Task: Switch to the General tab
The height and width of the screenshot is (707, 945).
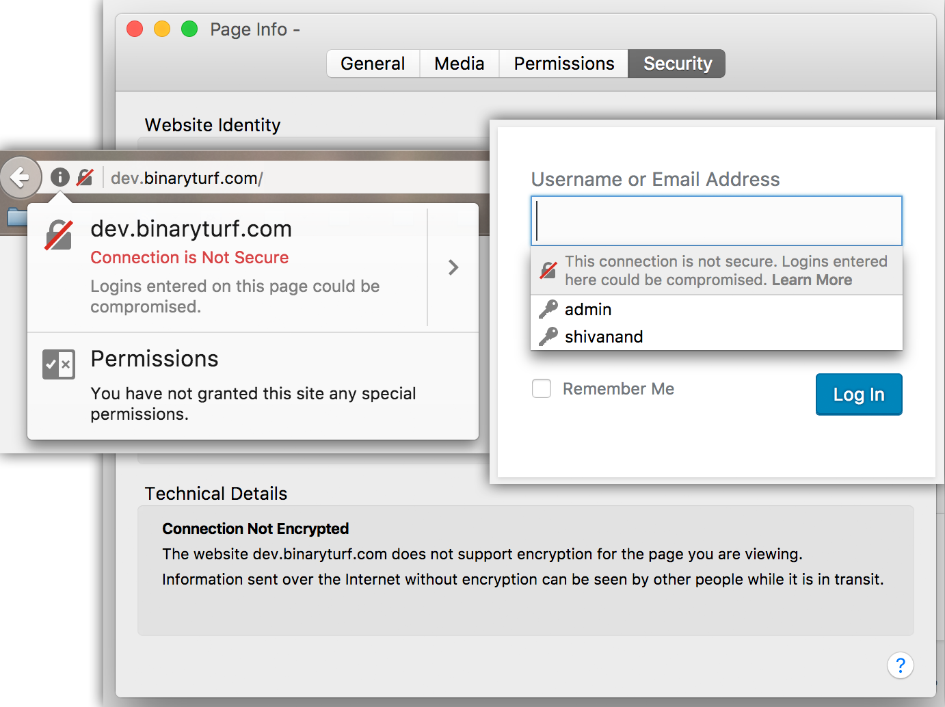Action: [373, 64]
